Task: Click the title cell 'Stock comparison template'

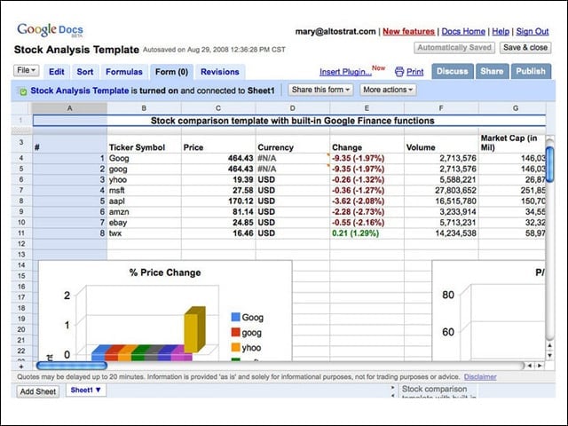Action: (289, 121)
